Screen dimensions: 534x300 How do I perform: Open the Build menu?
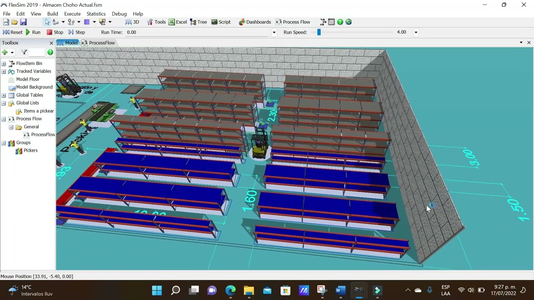pos(53,14)
